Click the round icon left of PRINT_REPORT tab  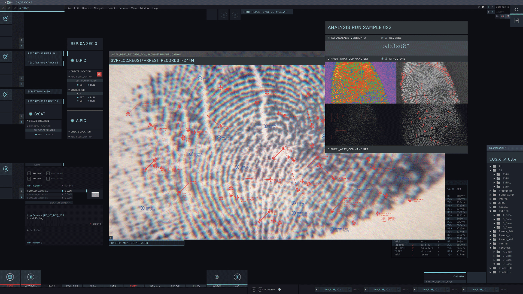click(x=235, y=15)
